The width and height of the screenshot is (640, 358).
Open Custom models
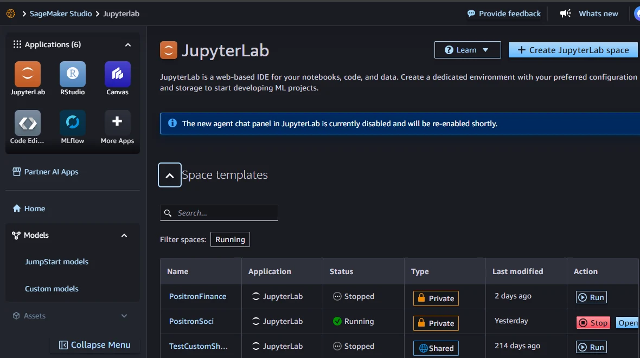52,289
